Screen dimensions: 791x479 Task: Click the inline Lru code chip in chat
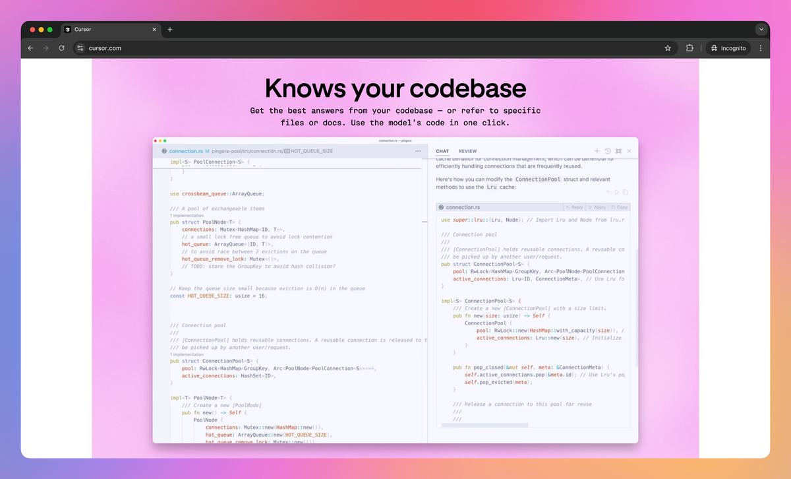point(492,187)
